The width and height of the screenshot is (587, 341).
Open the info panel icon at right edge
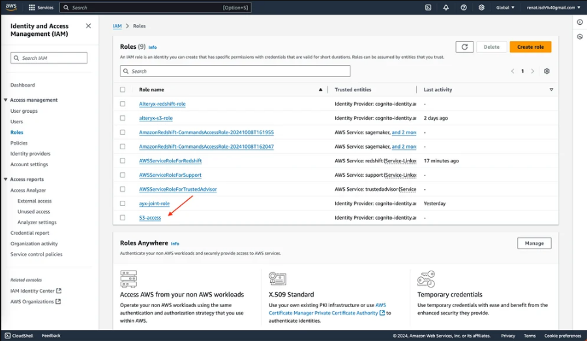click(x=580, y=22)
